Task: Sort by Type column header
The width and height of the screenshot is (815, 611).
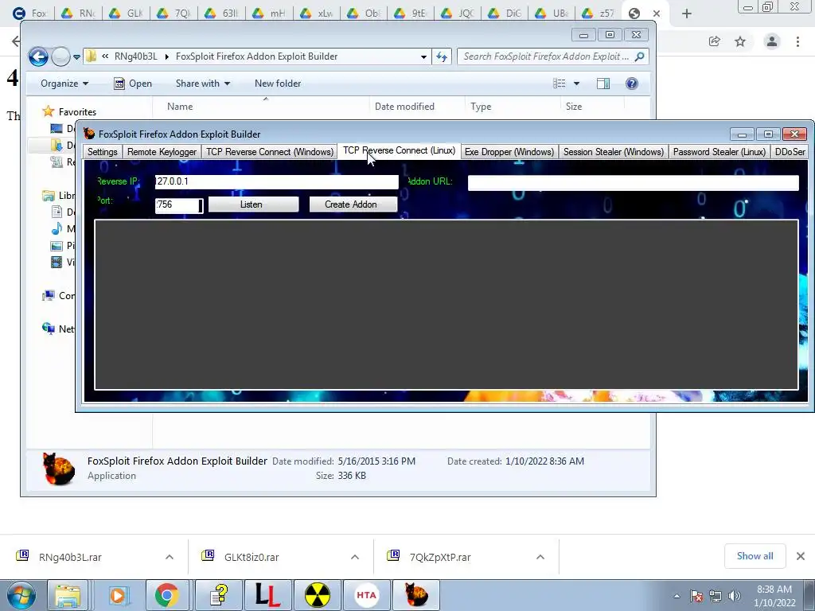Action: pyautogui.click(x=481, y=107)
